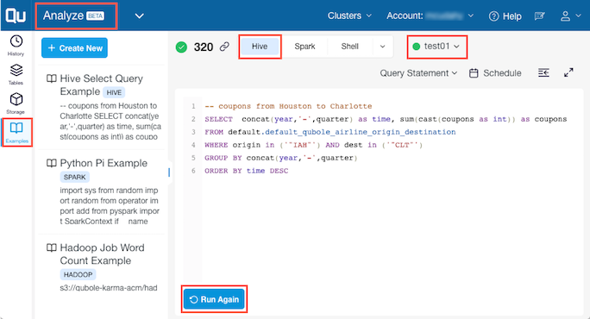This screenshot has height=319, width=590.
Task: Expand more command types chevron
Action: click(383, 47)
